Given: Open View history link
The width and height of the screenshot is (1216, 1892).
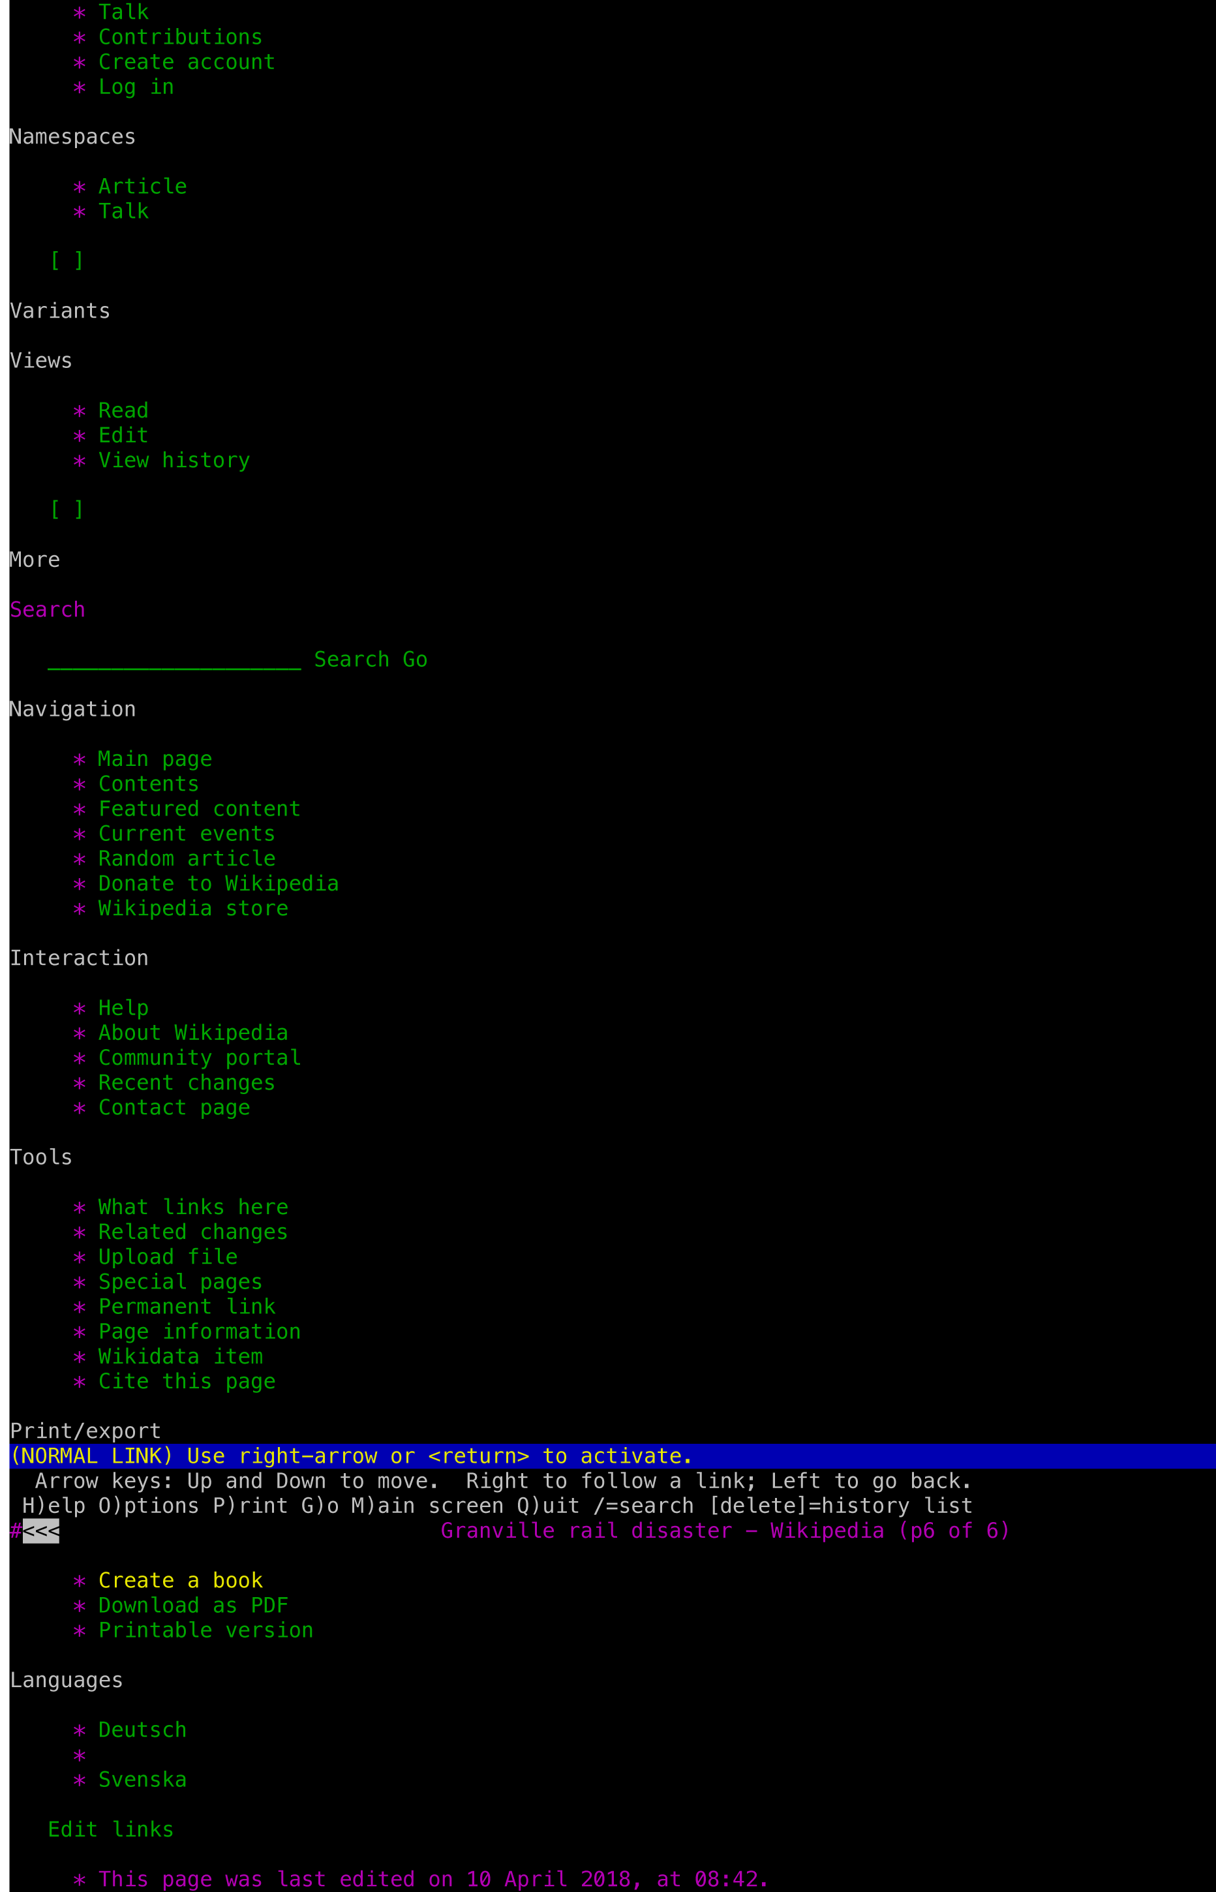Looking at the screenshot, I should pyautogui.click(x=174, y=461).
